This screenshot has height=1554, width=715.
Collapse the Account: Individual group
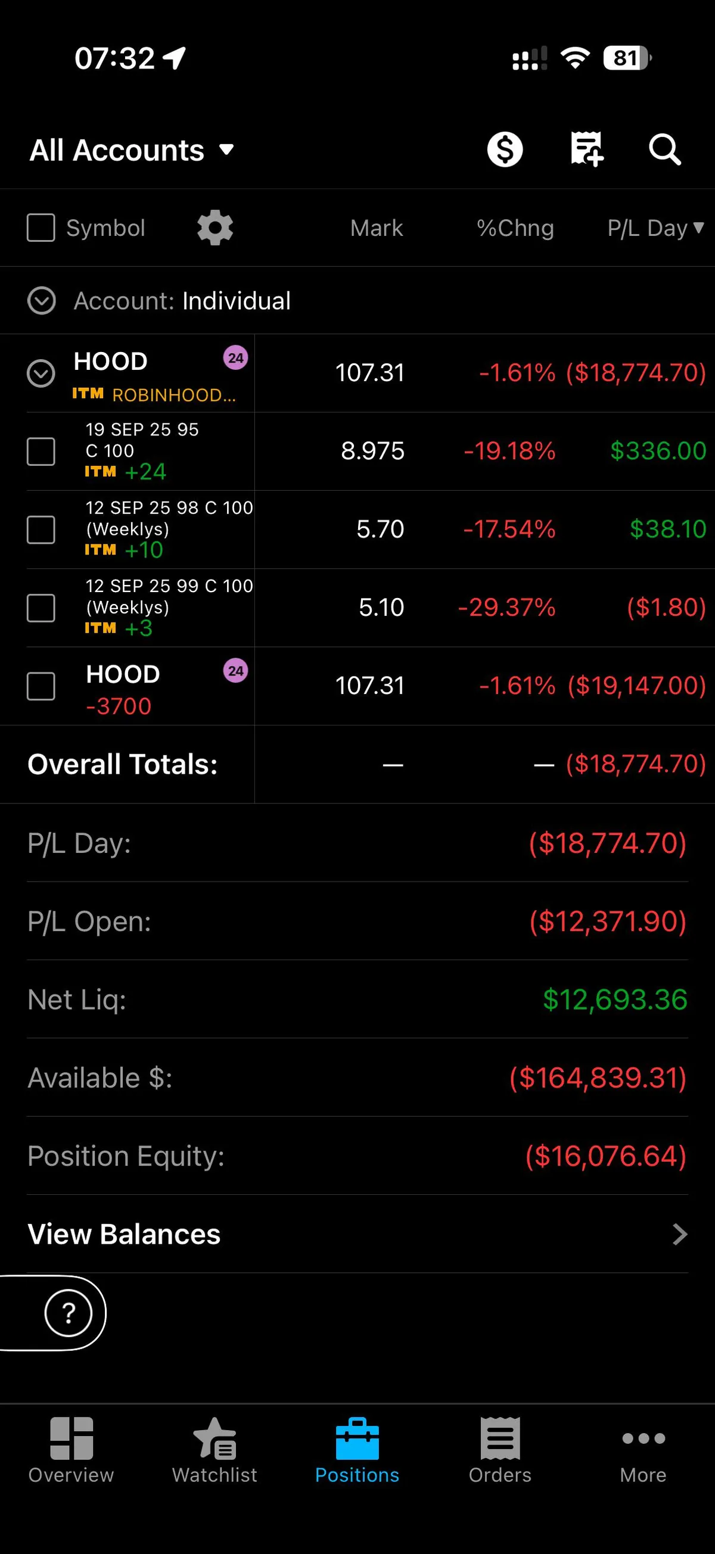point(42,301)
